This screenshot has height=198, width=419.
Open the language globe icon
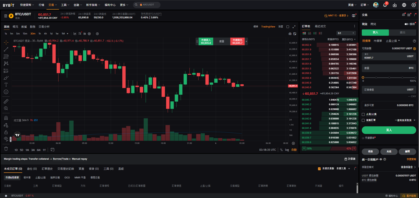pyautogui.click(x=404, y=5)
